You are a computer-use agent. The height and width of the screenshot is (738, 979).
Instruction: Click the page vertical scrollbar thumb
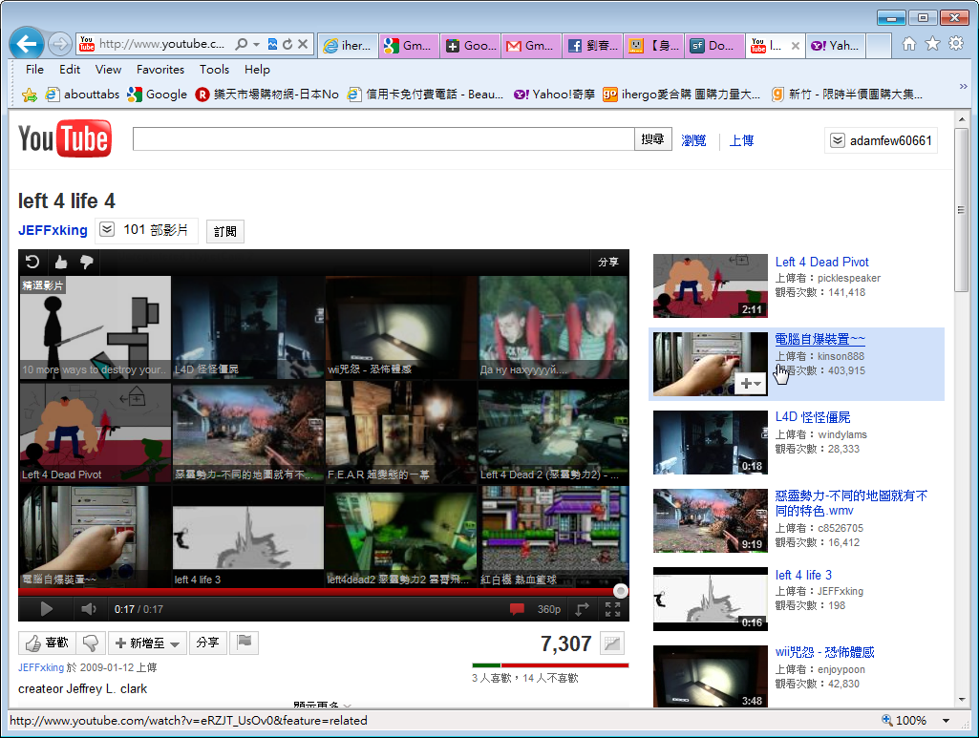click(x=962, y=210)
